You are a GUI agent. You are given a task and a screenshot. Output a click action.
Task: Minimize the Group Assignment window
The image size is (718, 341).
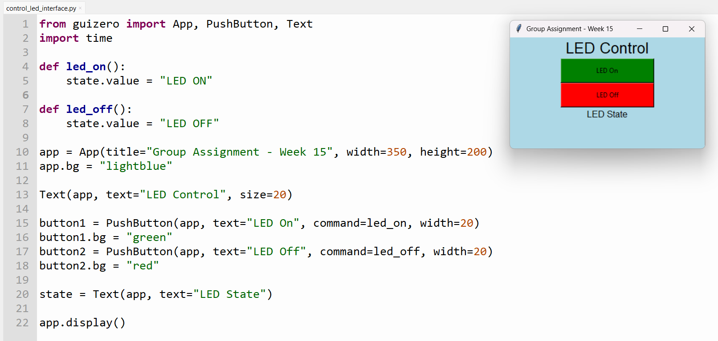(640, 29)
